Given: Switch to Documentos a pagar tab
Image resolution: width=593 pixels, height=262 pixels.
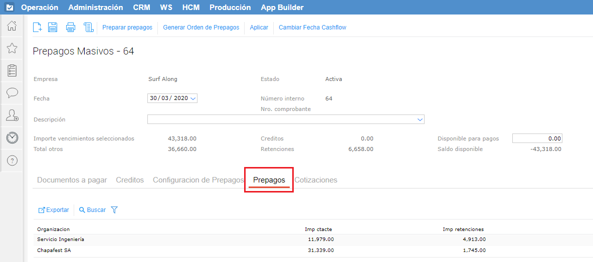Looking at the screenshot, I should click(72, 180).
